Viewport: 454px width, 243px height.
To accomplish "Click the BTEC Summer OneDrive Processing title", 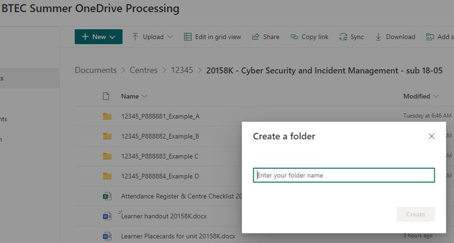I will [90, 9].
